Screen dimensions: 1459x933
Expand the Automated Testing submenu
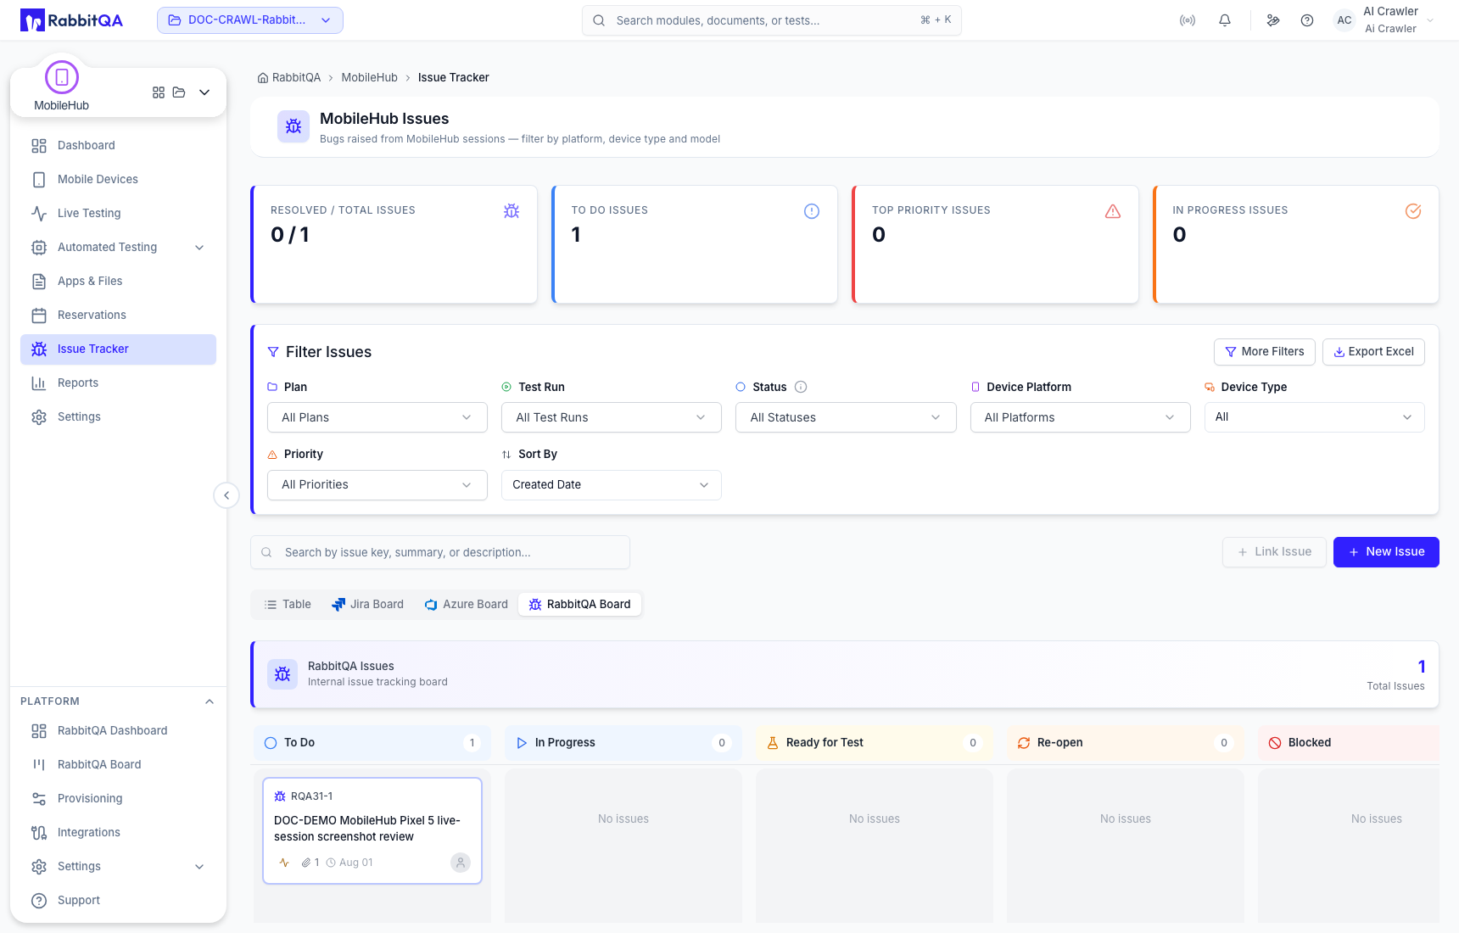[199, 248]
